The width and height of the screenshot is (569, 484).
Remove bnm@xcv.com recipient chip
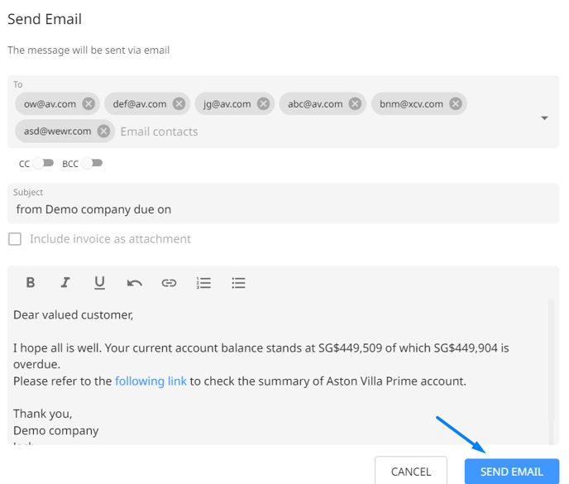click(456, 104)
